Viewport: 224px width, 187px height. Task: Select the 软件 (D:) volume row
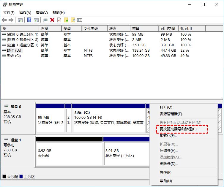[14, 50]
